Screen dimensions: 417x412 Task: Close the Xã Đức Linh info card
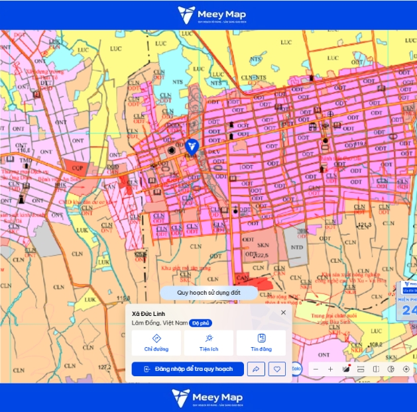coord(284,313)
